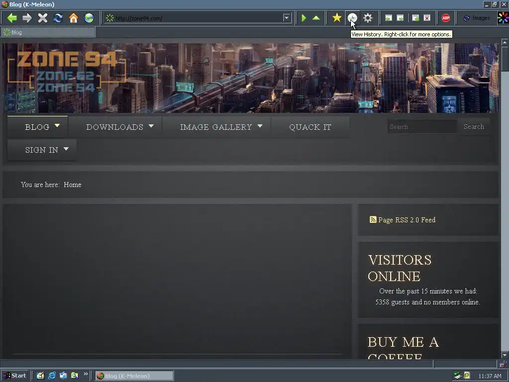Close tab with red X window icon
The image size is (509, 382).
[427, 18]
